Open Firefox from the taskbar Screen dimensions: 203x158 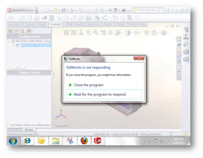[84, 141]
